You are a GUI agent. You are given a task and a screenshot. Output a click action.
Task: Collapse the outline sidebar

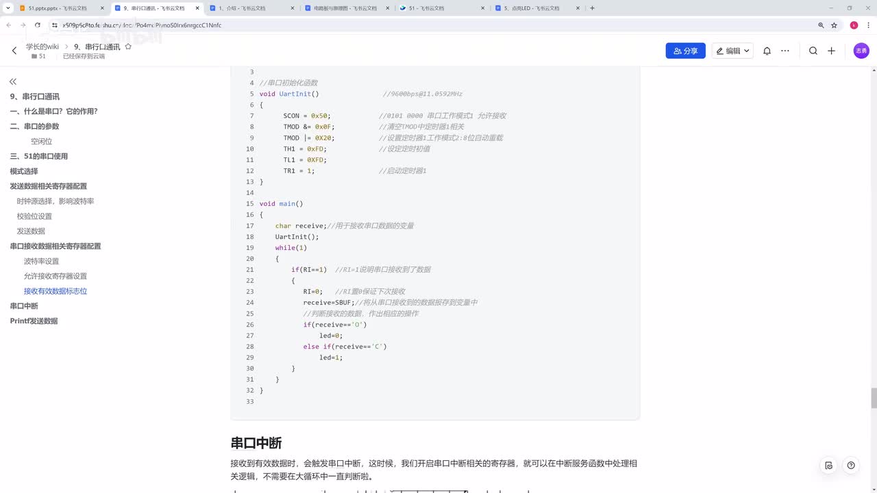(13, 81)
